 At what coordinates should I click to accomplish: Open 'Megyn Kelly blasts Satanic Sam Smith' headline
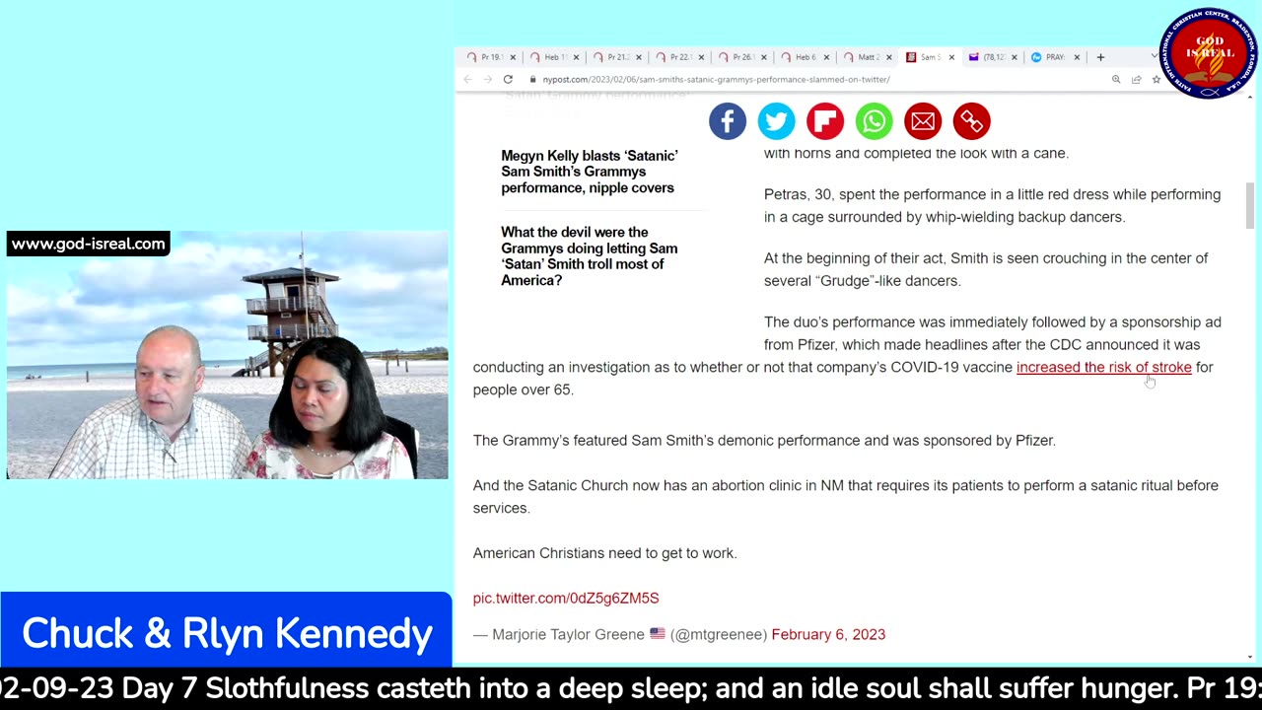point(590,172)
